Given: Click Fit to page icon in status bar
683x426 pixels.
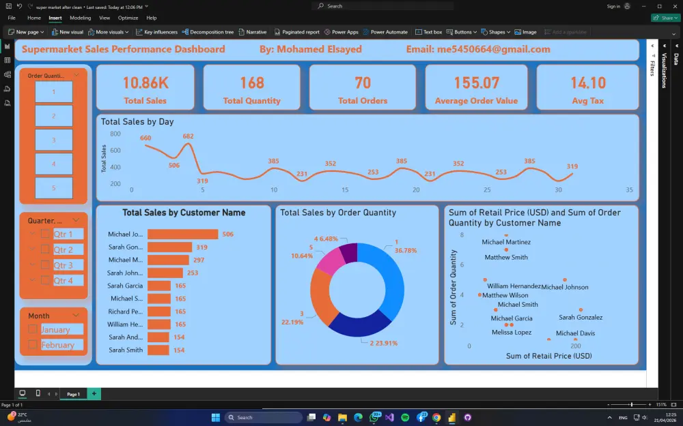Looking at the screenshot, I should click(675, 405).
